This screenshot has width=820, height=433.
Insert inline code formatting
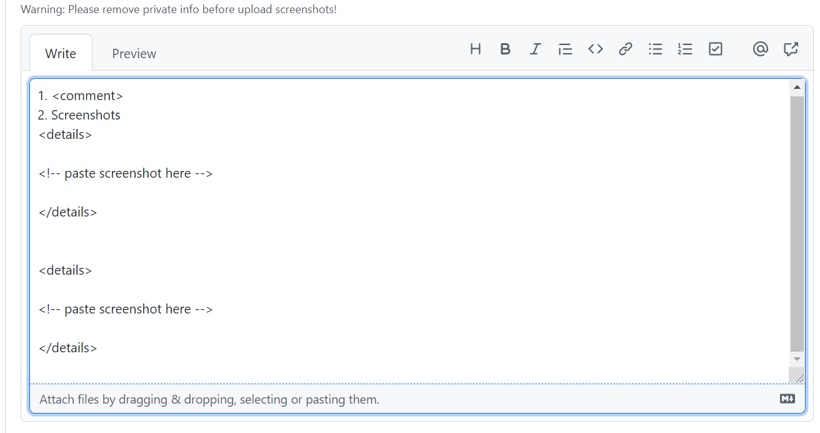(595, 49)
